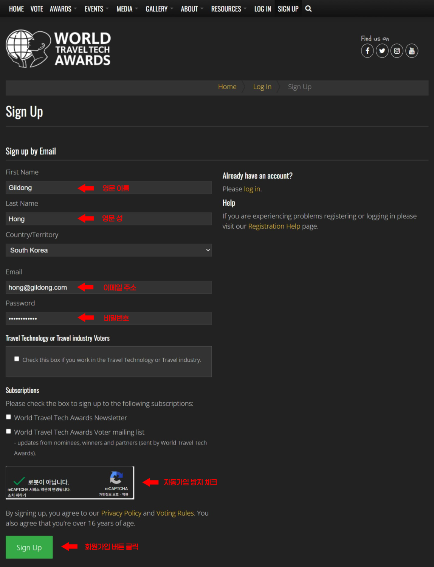Click the World Travel Tech Awards logo
This screenshot has height=567, width=434.
pyautogui.click(x=58, y=49)
